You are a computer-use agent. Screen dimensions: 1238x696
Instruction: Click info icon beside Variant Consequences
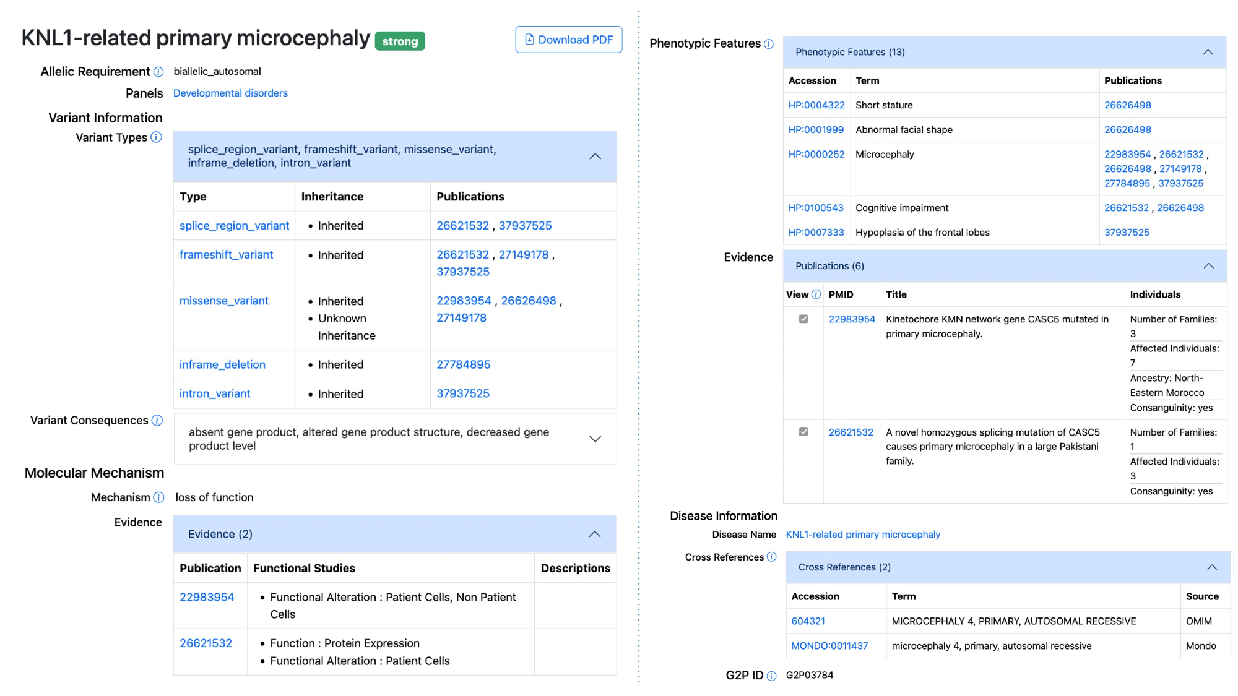click(157, 421)
